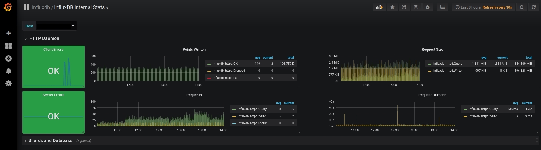The height and width of the screenshot is (150, 541).
Task: Toggle influxdb_httpd.Status series in Requests legend
Action: coord(253,123)
